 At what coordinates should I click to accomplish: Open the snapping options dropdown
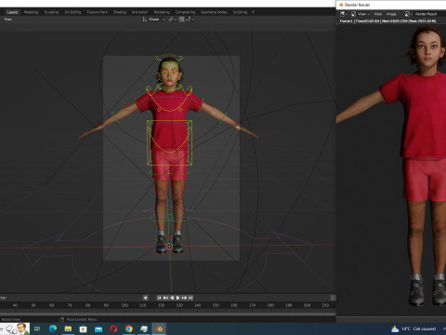click(x=190, y=20)
